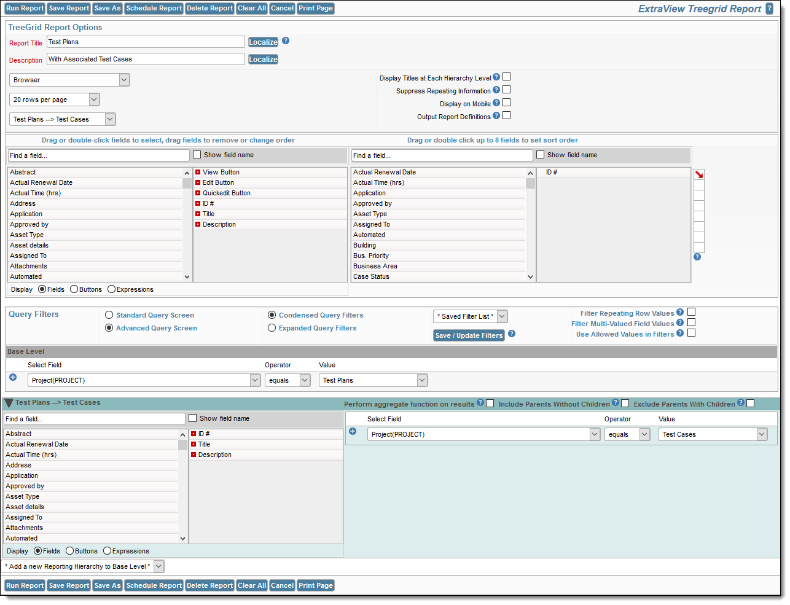Click help icon for Filter Repeating Row Values
Viewport: 790px width, 605px height.
pyautogui.click(x=680, y=313)
